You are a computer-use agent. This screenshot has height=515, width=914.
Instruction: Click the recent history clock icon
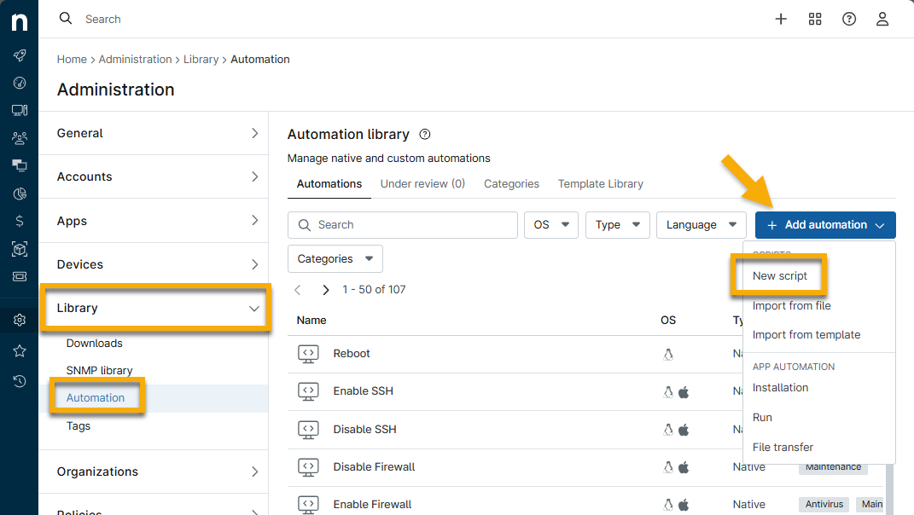(19, 381)
